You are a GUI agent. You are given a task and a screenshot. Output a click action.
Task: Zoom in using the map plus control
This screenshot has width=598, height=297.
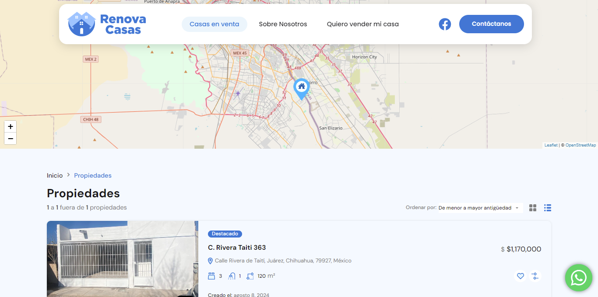tap(10, 126)
